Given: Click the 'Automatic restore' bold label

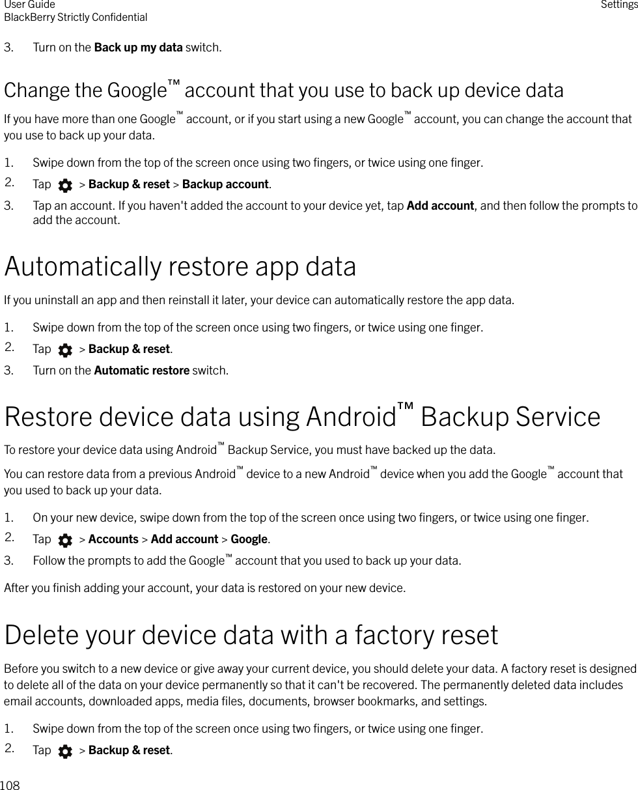Looking at the screenshot, I should pos(142,371).
